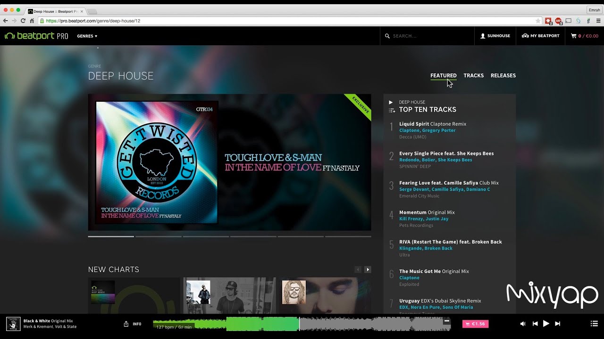Select the second featured slide indicator
Image resolution: width=604 pixels, height=339 pixels.
pyautogui.click(x=158, y=236)
